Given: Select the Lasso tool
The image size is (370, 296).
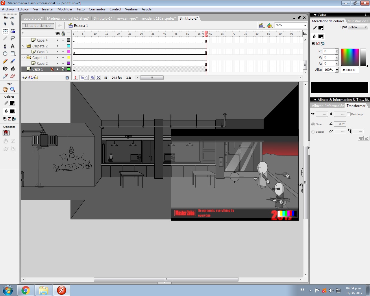Looking at the screenshot, I should (x=13, y=38).
